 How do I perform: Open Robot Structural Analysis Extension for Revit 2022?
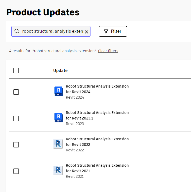click(97, 142)
